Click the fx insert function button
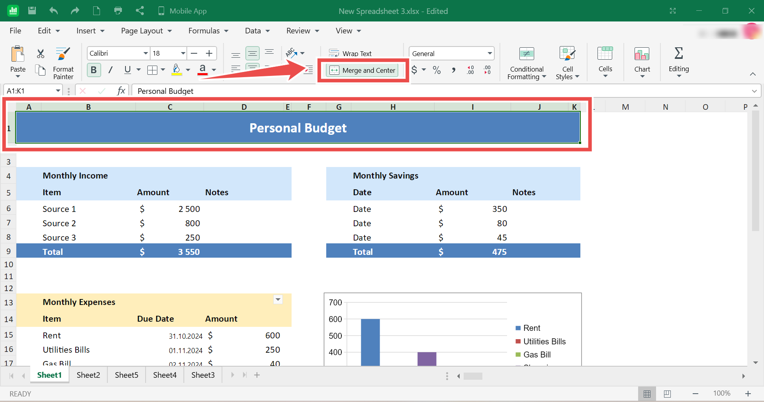Viewport: 764px width, 402px height. (121, 91)
